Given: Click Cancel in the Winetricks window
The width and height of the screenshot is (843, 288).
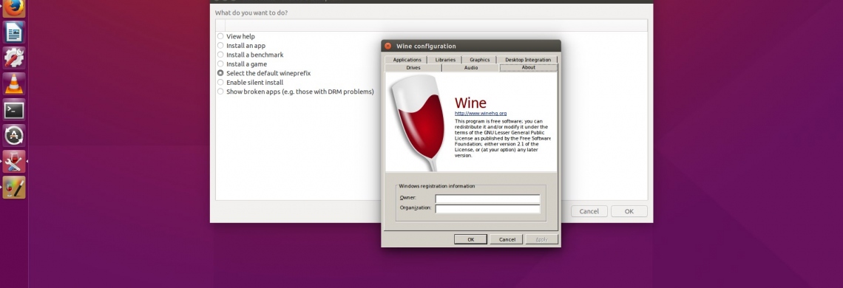Looking at the screenshot, I should coord(589,211).
